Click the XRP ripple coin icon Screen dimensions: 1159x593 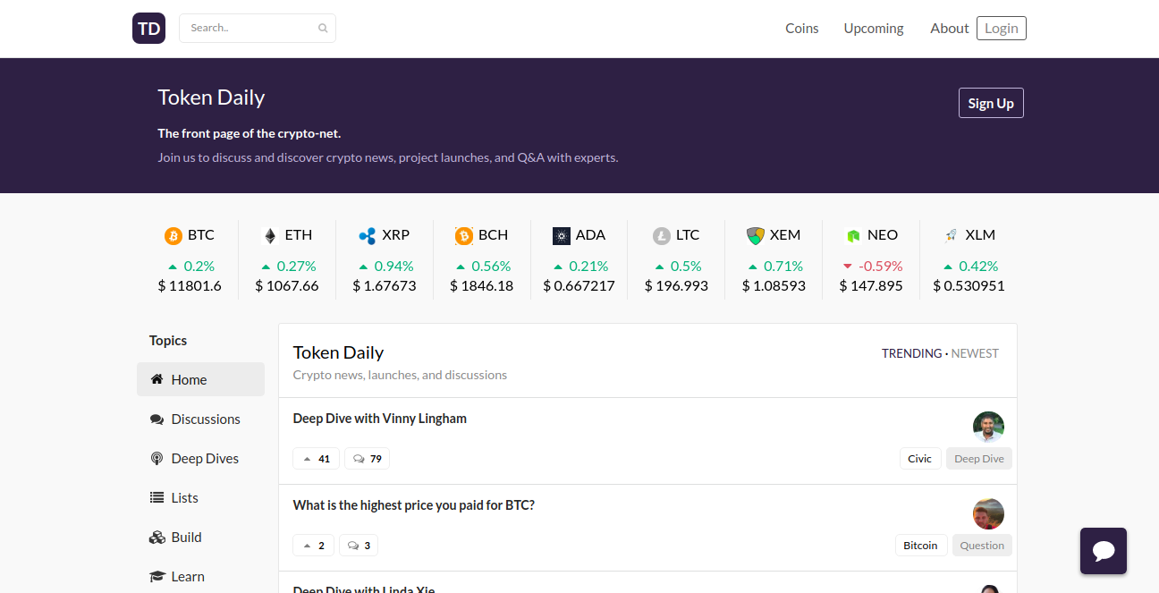(x=367, y=235)
